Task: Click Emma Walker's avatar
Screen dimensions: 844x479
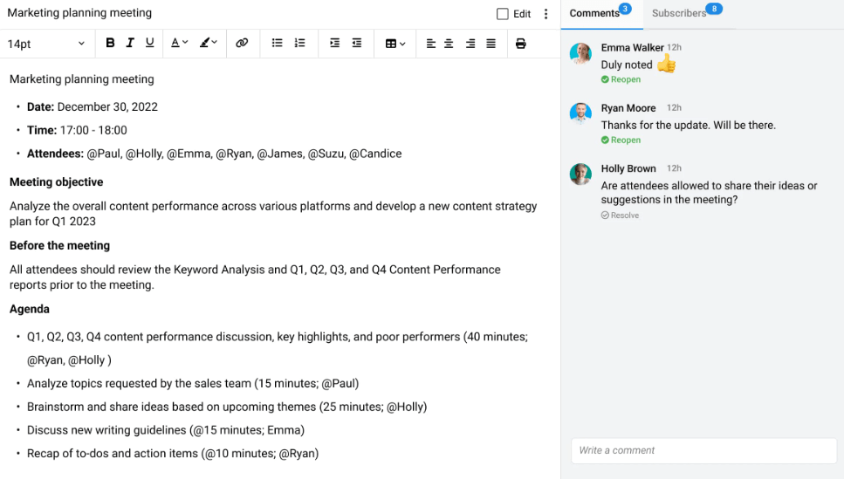Action: pyautogui.click(x=580, y=53)
